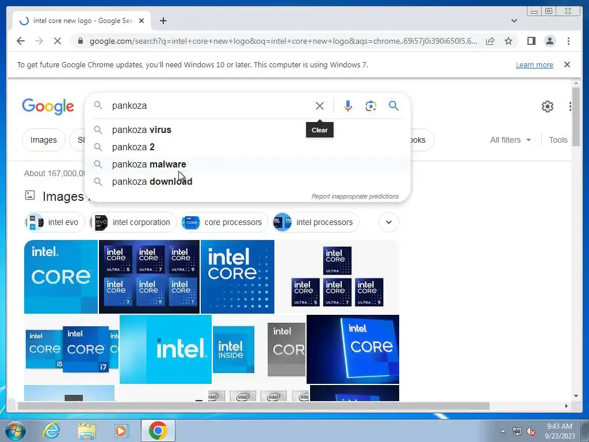The width and height of the screenshot is (589, 442).
Task: Click the horizontal page scrollbar
Action: click(254, 406)
